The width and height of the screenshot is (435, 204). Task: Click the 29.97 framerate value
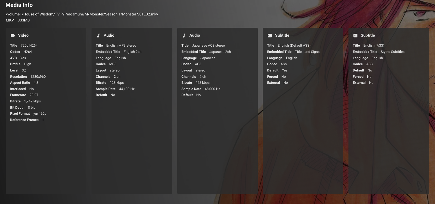click(34, 95)
